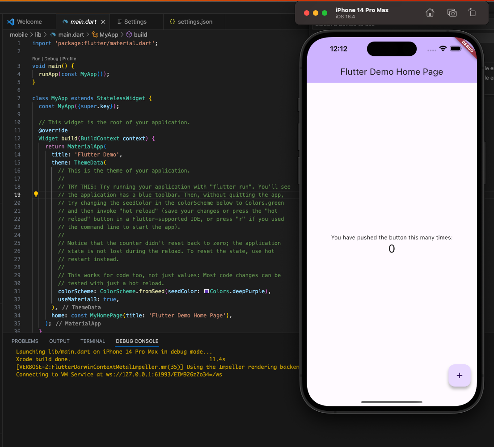Click 'Launching lib/main.dart' console line
Image resolution: width=494 pixels, height=447 pixels.
click(x=114, y=351)
